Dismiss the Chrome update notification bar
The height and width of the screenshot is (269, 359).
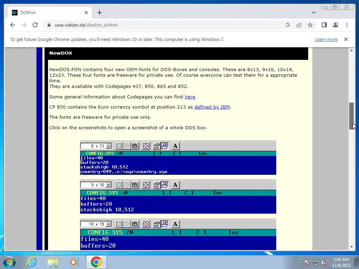[346, 39]
